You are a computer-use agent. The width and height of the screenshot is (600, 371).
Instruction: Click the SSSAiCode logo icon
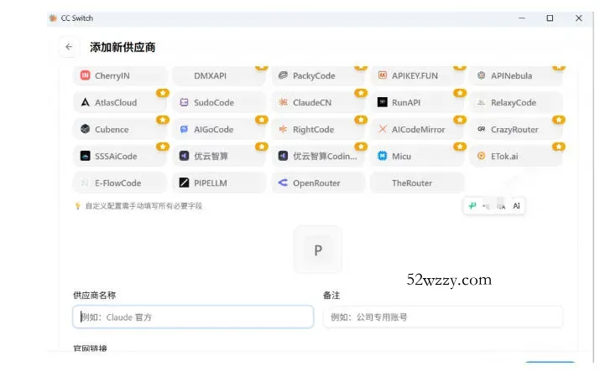pos(85,156)
